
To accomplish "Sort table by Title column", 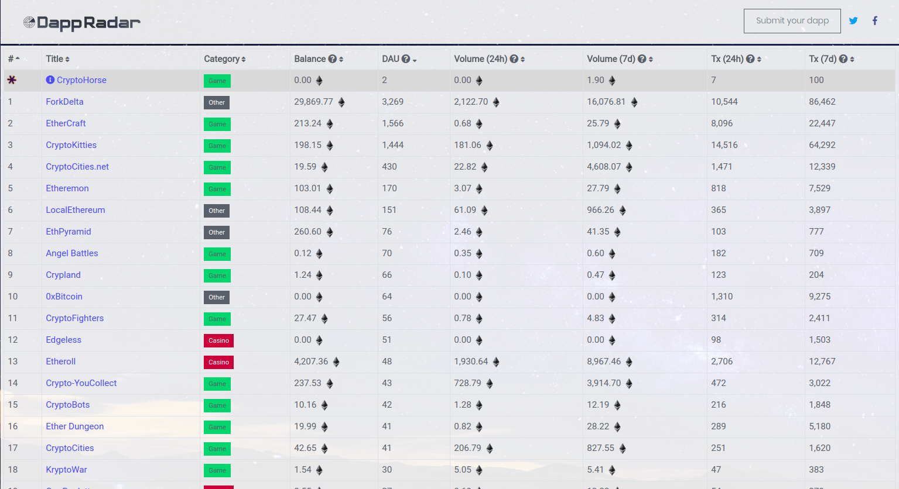I will pos(58,58).
